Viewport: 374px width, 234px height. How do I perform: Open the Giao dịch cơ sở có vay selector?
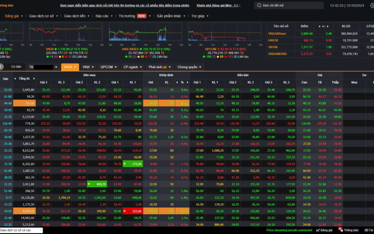click(x=21, y=230)
